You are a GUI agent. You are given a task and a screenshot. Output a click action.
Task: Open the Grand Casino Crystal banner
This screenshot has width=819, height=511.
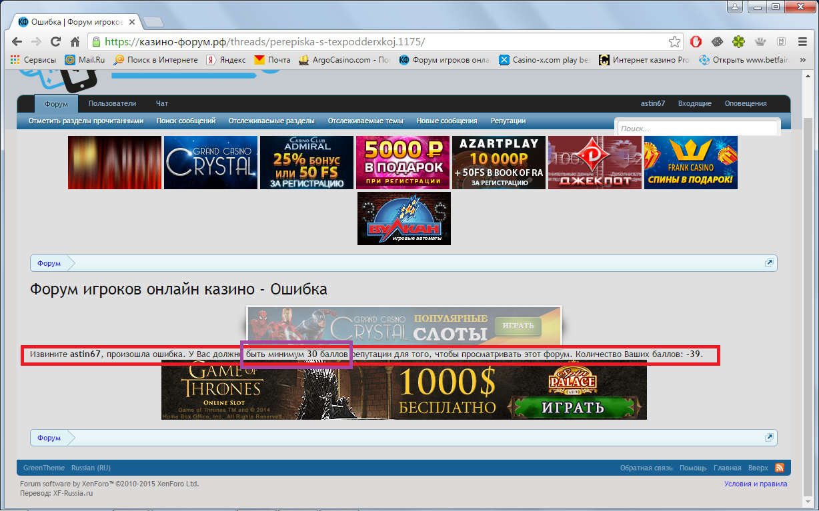click(x=211, y=163)
